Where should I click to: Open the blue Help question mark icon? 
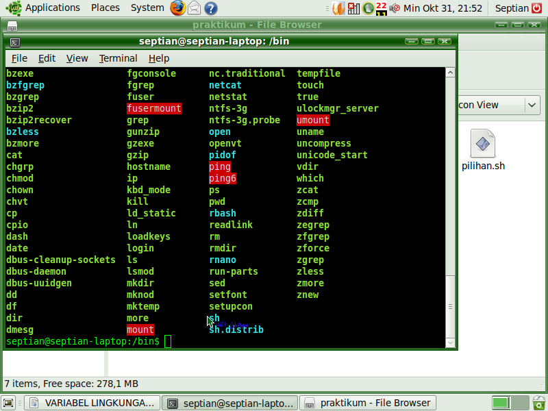coord(211,8)
